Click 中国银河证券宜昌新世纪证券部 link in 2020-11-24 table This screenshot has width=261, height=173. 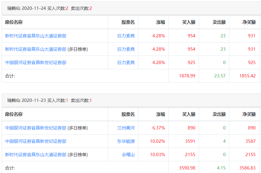coord(35,62)
